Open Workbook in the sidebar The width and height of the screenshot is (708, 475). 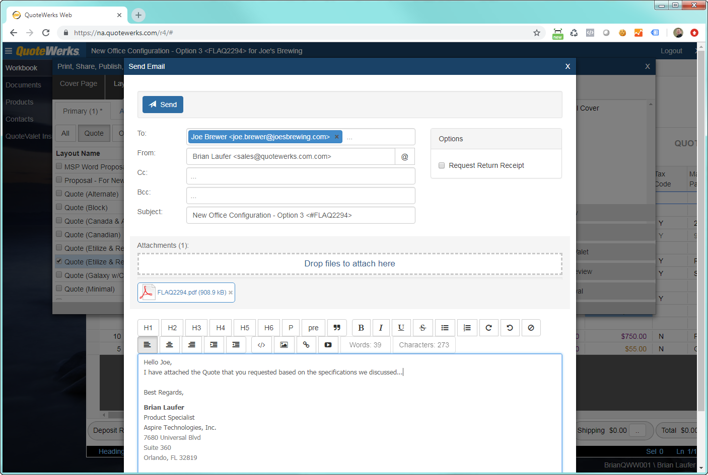[22, 68]
